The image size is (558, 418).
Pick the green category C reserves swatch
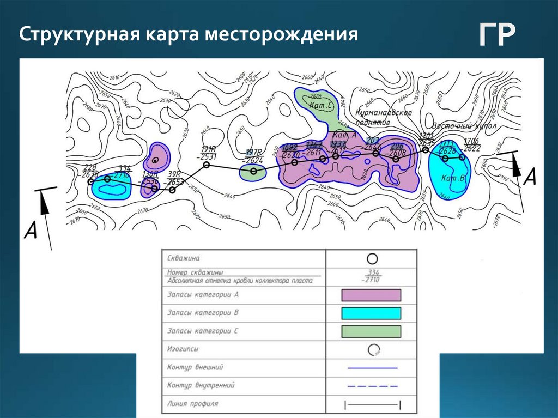(371, 331)
